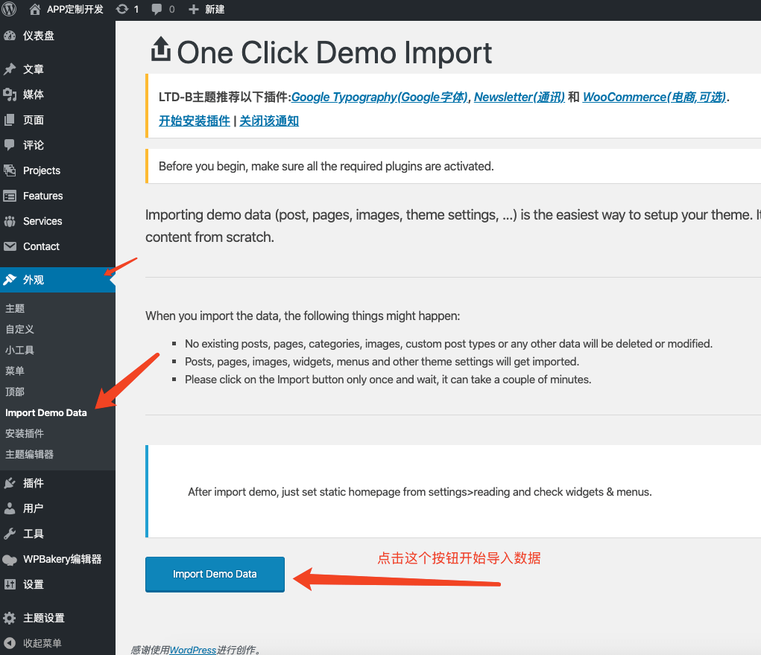Click the wrench icon beside 工具
This screenshot has height=655, width=761.
point(10,534)
